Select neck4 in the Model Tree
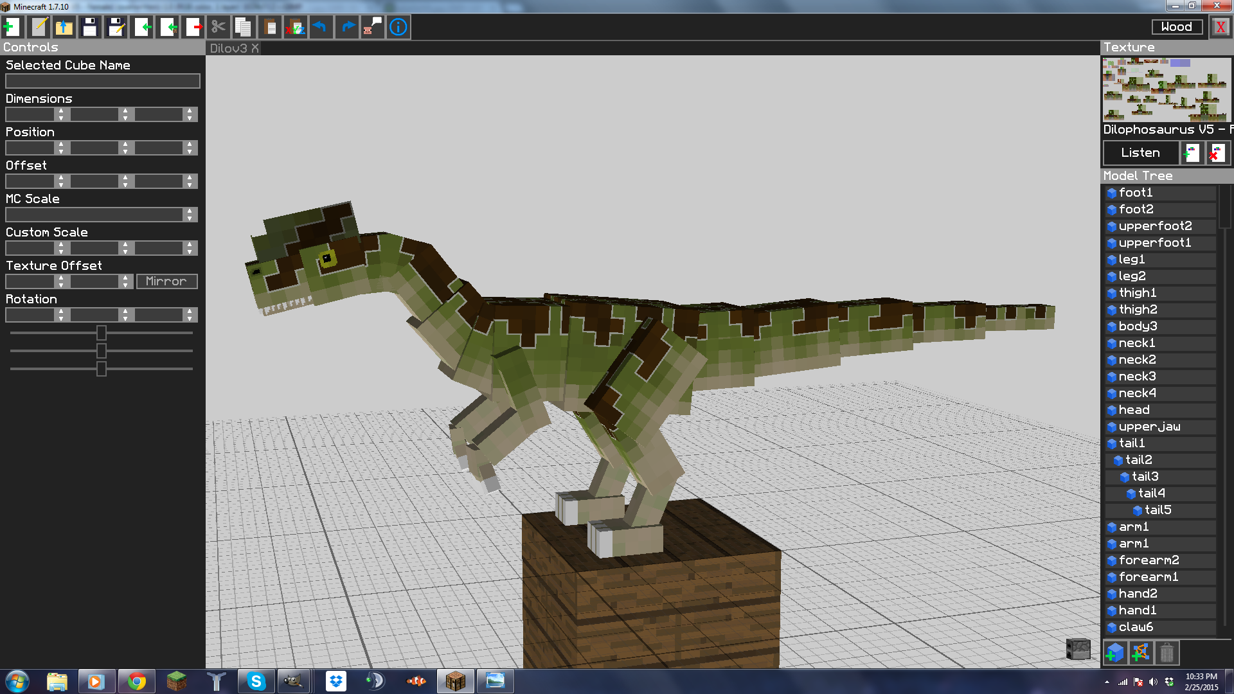1234x694 pixels. (1160, 393)
